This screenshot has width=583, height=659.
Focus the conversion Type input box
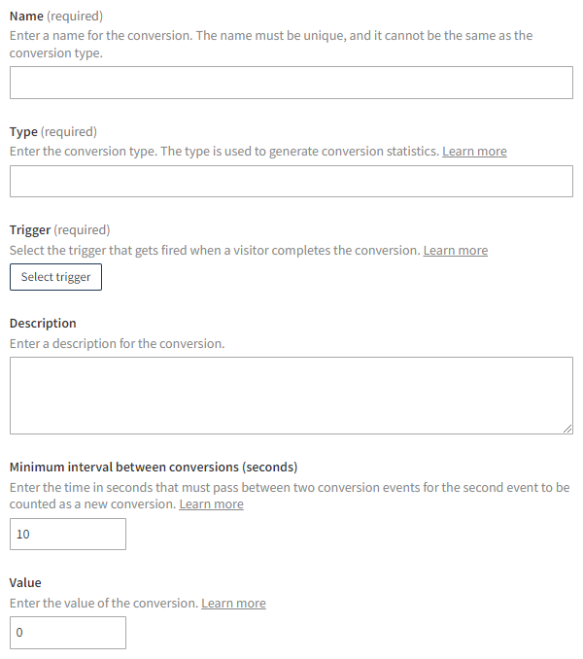(x=291, y=182)
